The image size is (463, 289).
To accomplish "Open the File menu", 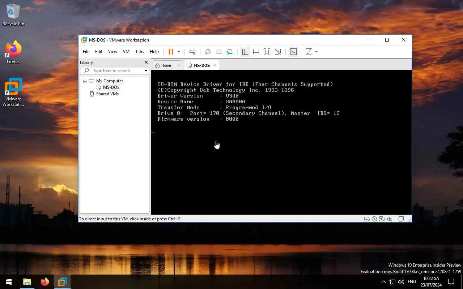I will (x=86, y=52).
